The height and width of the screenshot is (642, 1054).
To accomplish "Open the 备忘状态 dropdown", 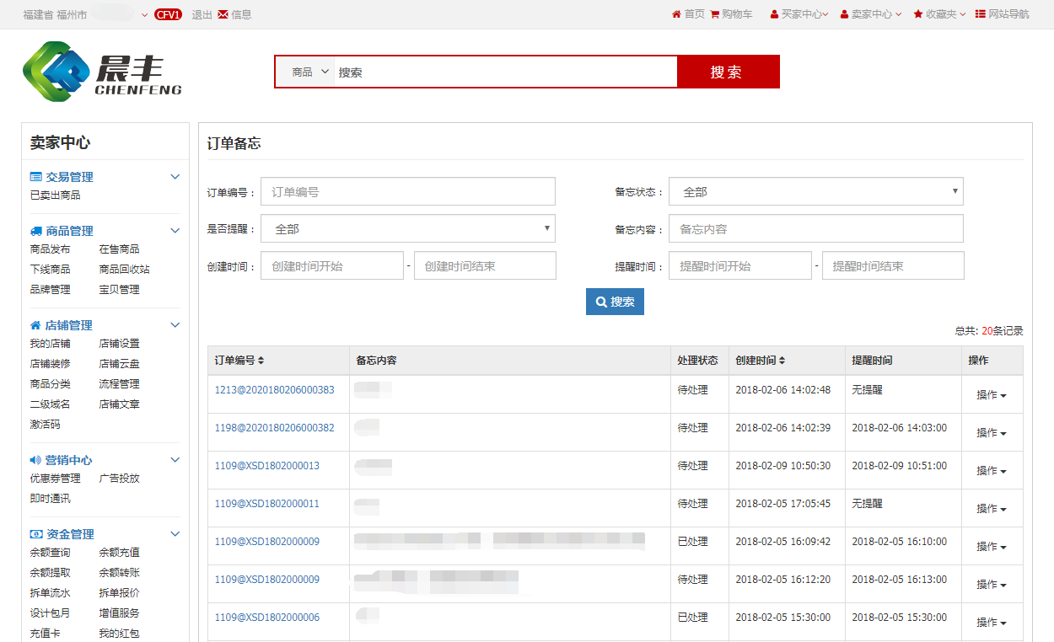I will pyautogui.click(x=815, y=192).
